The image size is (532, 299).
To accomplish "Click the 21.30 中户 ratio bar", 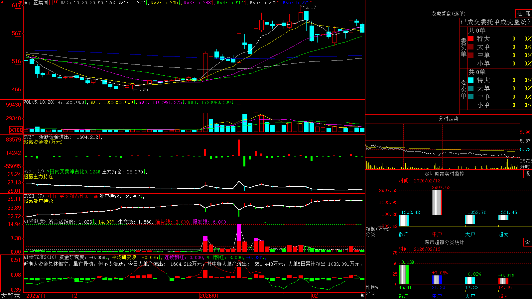I will pos(437,280).
